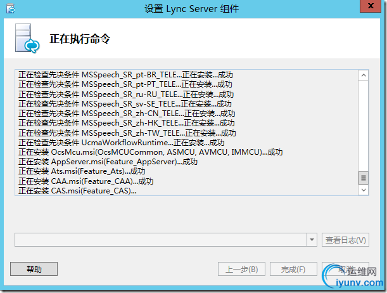Click the server refresh icon beside heading
The height and width of the screenshot is (293, 387).
pyautogui.click(x=27, y=39)
